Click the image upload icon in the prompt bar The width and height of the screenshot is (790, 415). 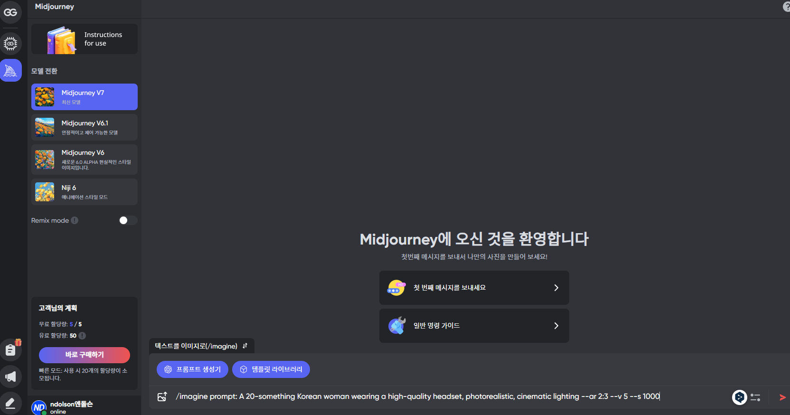(x=162, y=396)
